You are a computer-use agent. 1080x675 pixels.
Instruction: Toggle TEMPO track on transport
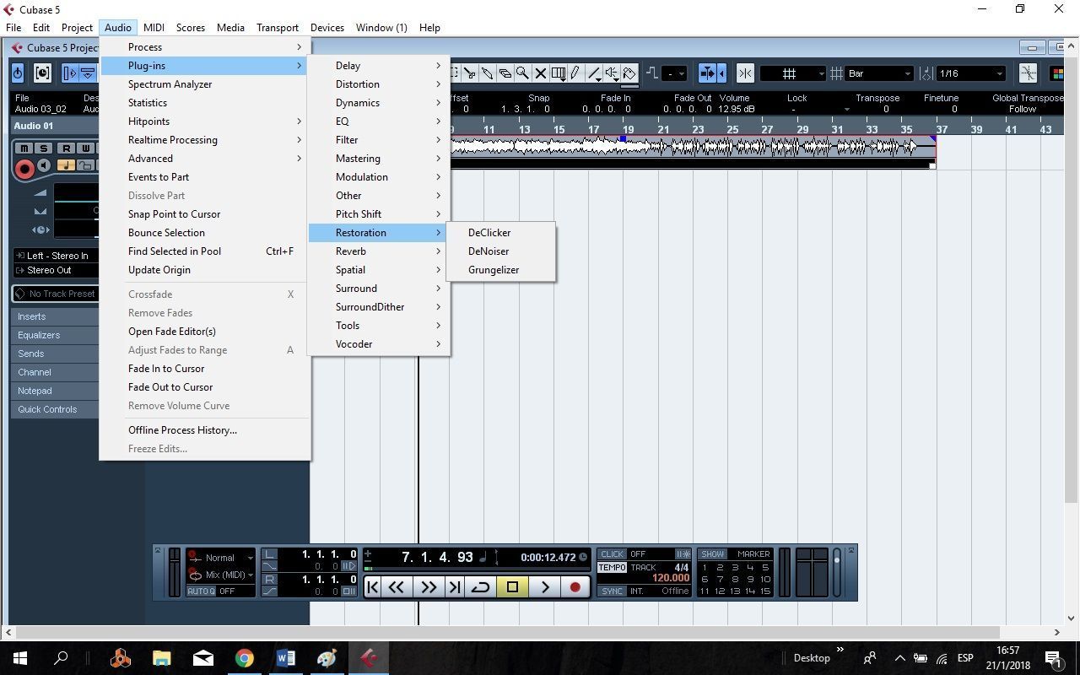pyautogui.click(x=612, y=568)
